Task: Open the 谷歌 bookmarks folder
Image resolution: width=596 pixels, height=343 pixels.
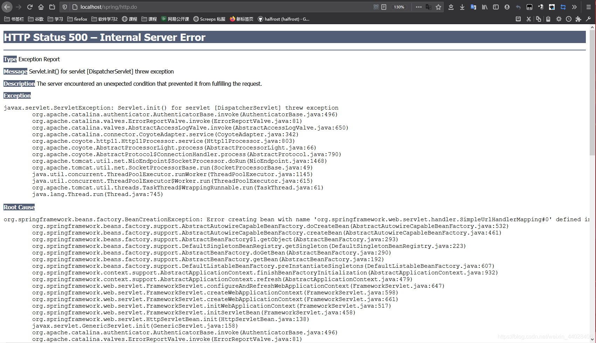Action: click(x=36, y=19)
